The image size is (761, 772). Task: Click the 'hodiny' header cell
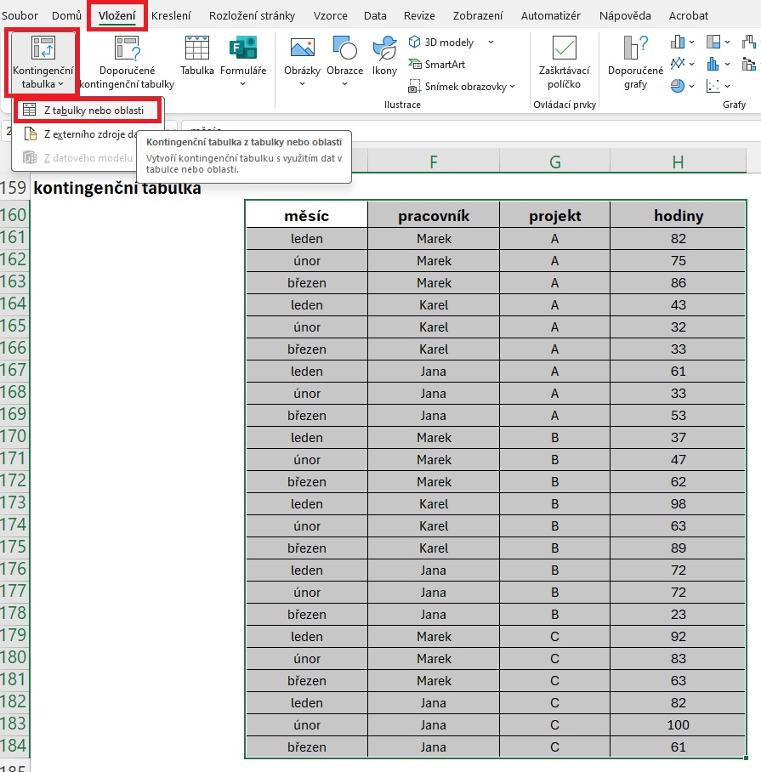[x=679, y=216]
